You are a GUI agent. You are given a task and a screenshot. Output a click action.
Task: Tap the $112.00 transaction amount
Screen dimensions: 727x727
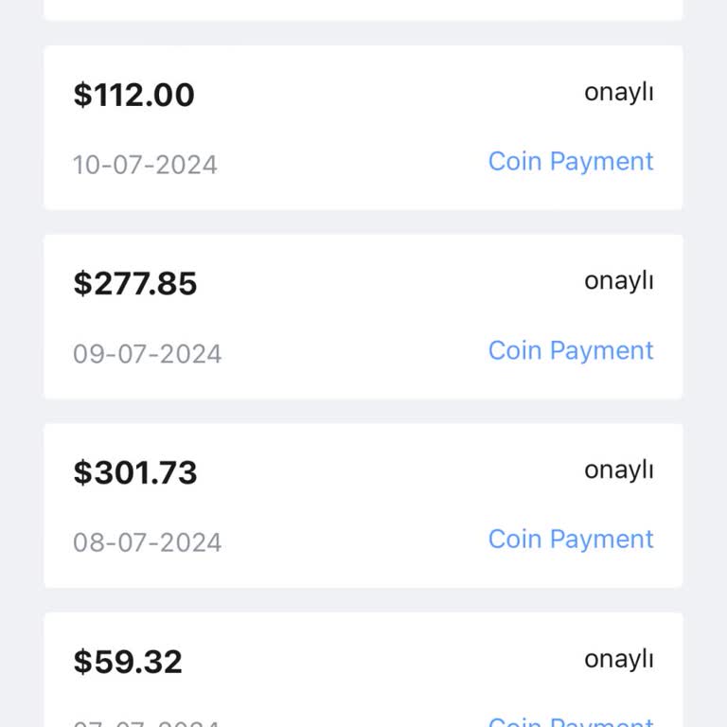133,95
